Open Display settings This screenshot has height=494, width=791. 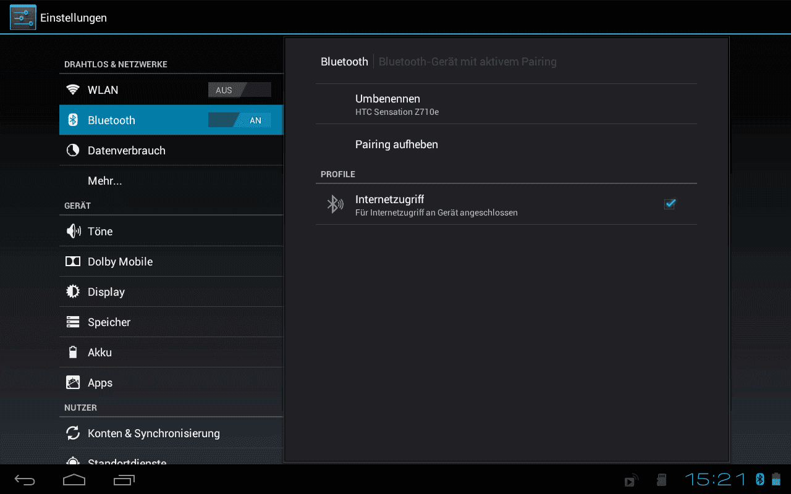pos(171,292)
